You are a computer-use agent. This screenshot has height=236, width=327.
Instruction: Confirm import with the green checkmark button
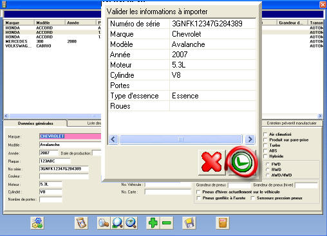[x=242, y=163]
